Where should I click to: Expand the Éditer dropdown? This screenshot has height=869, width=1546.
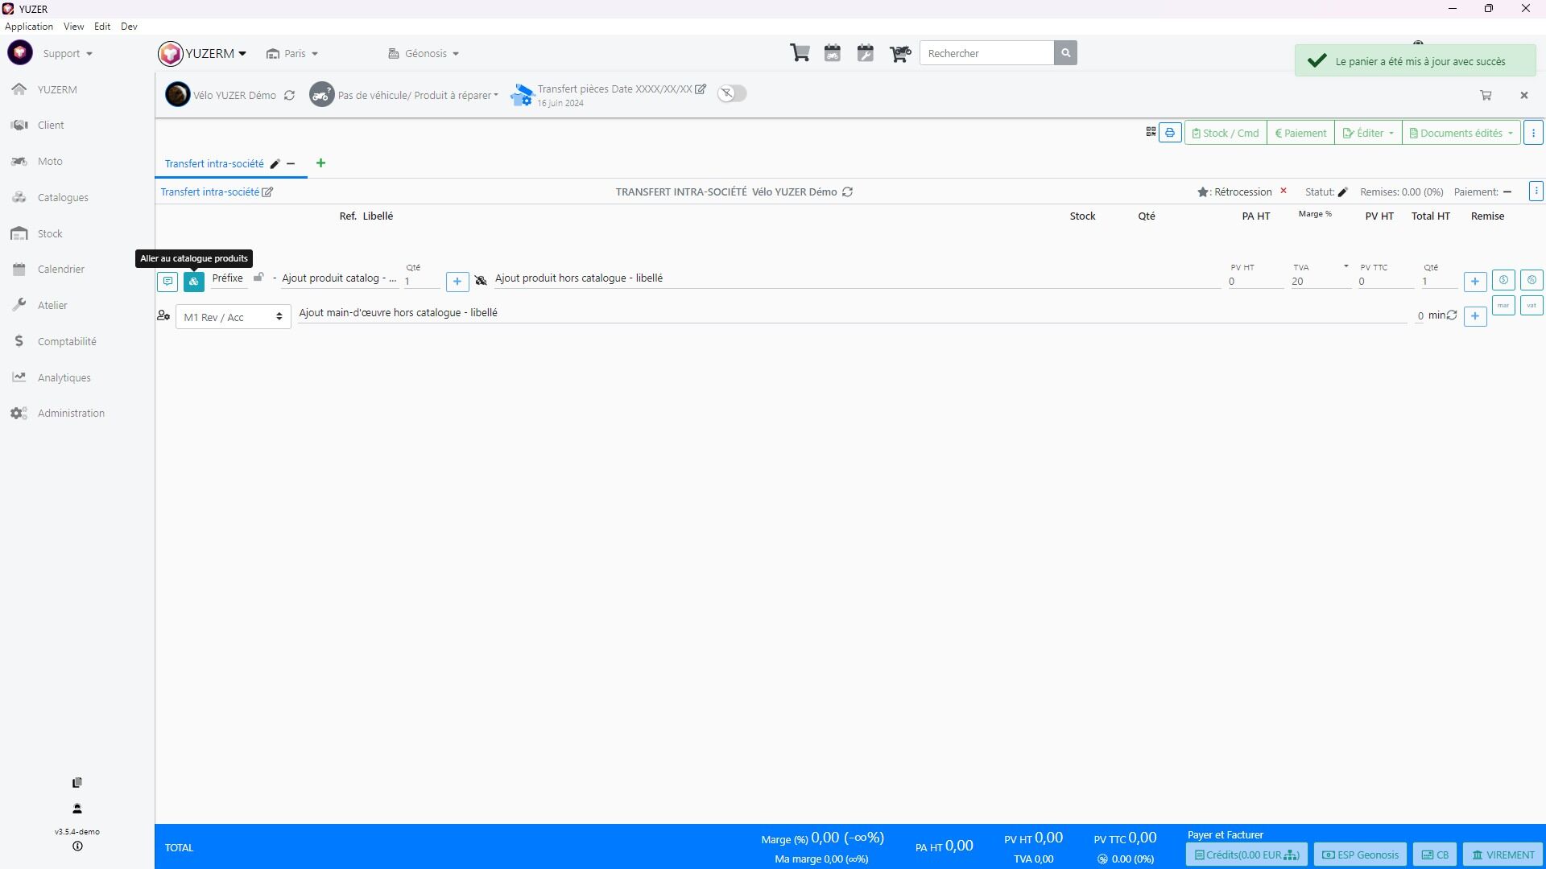[x=1368, y=133]
